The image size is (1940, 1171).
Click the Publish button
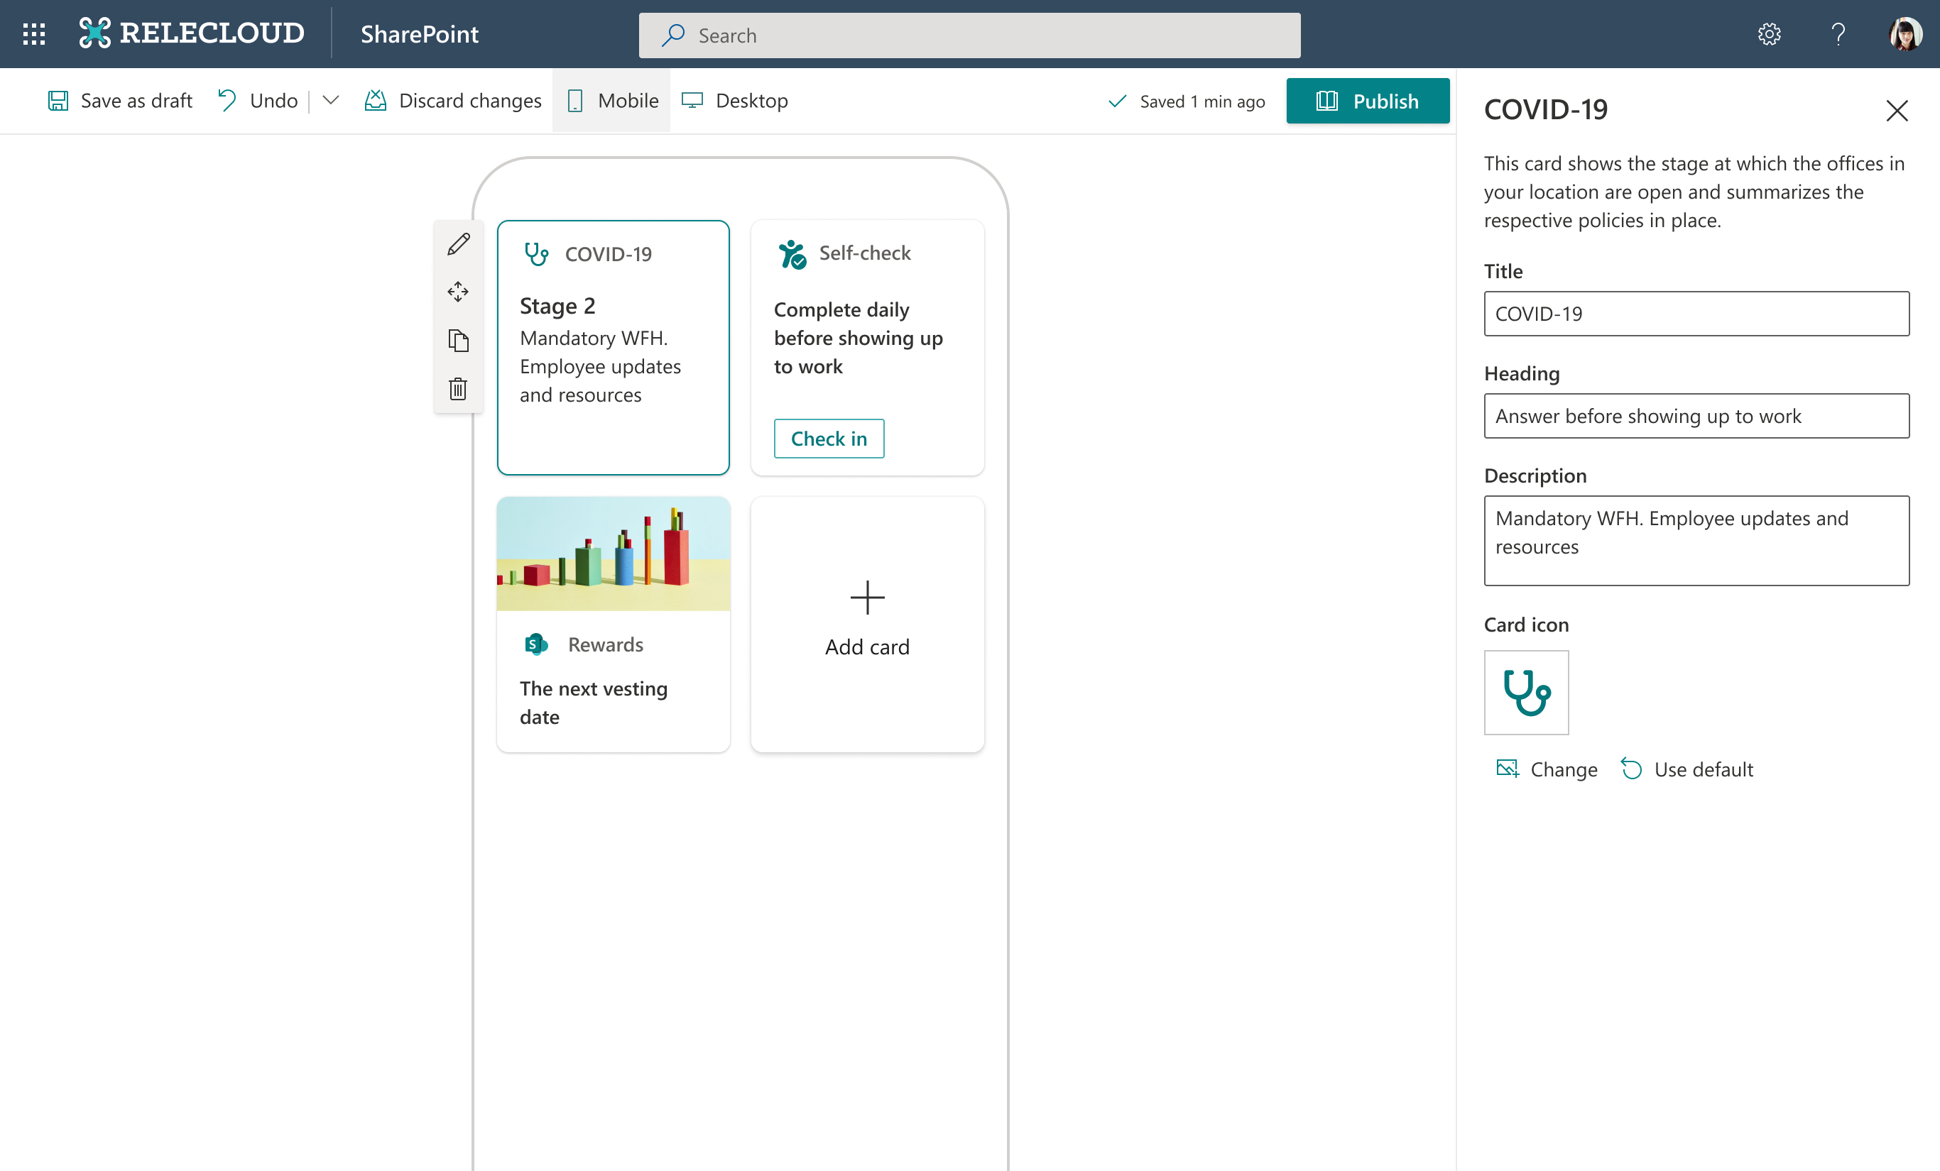[x=1368, y=101]
